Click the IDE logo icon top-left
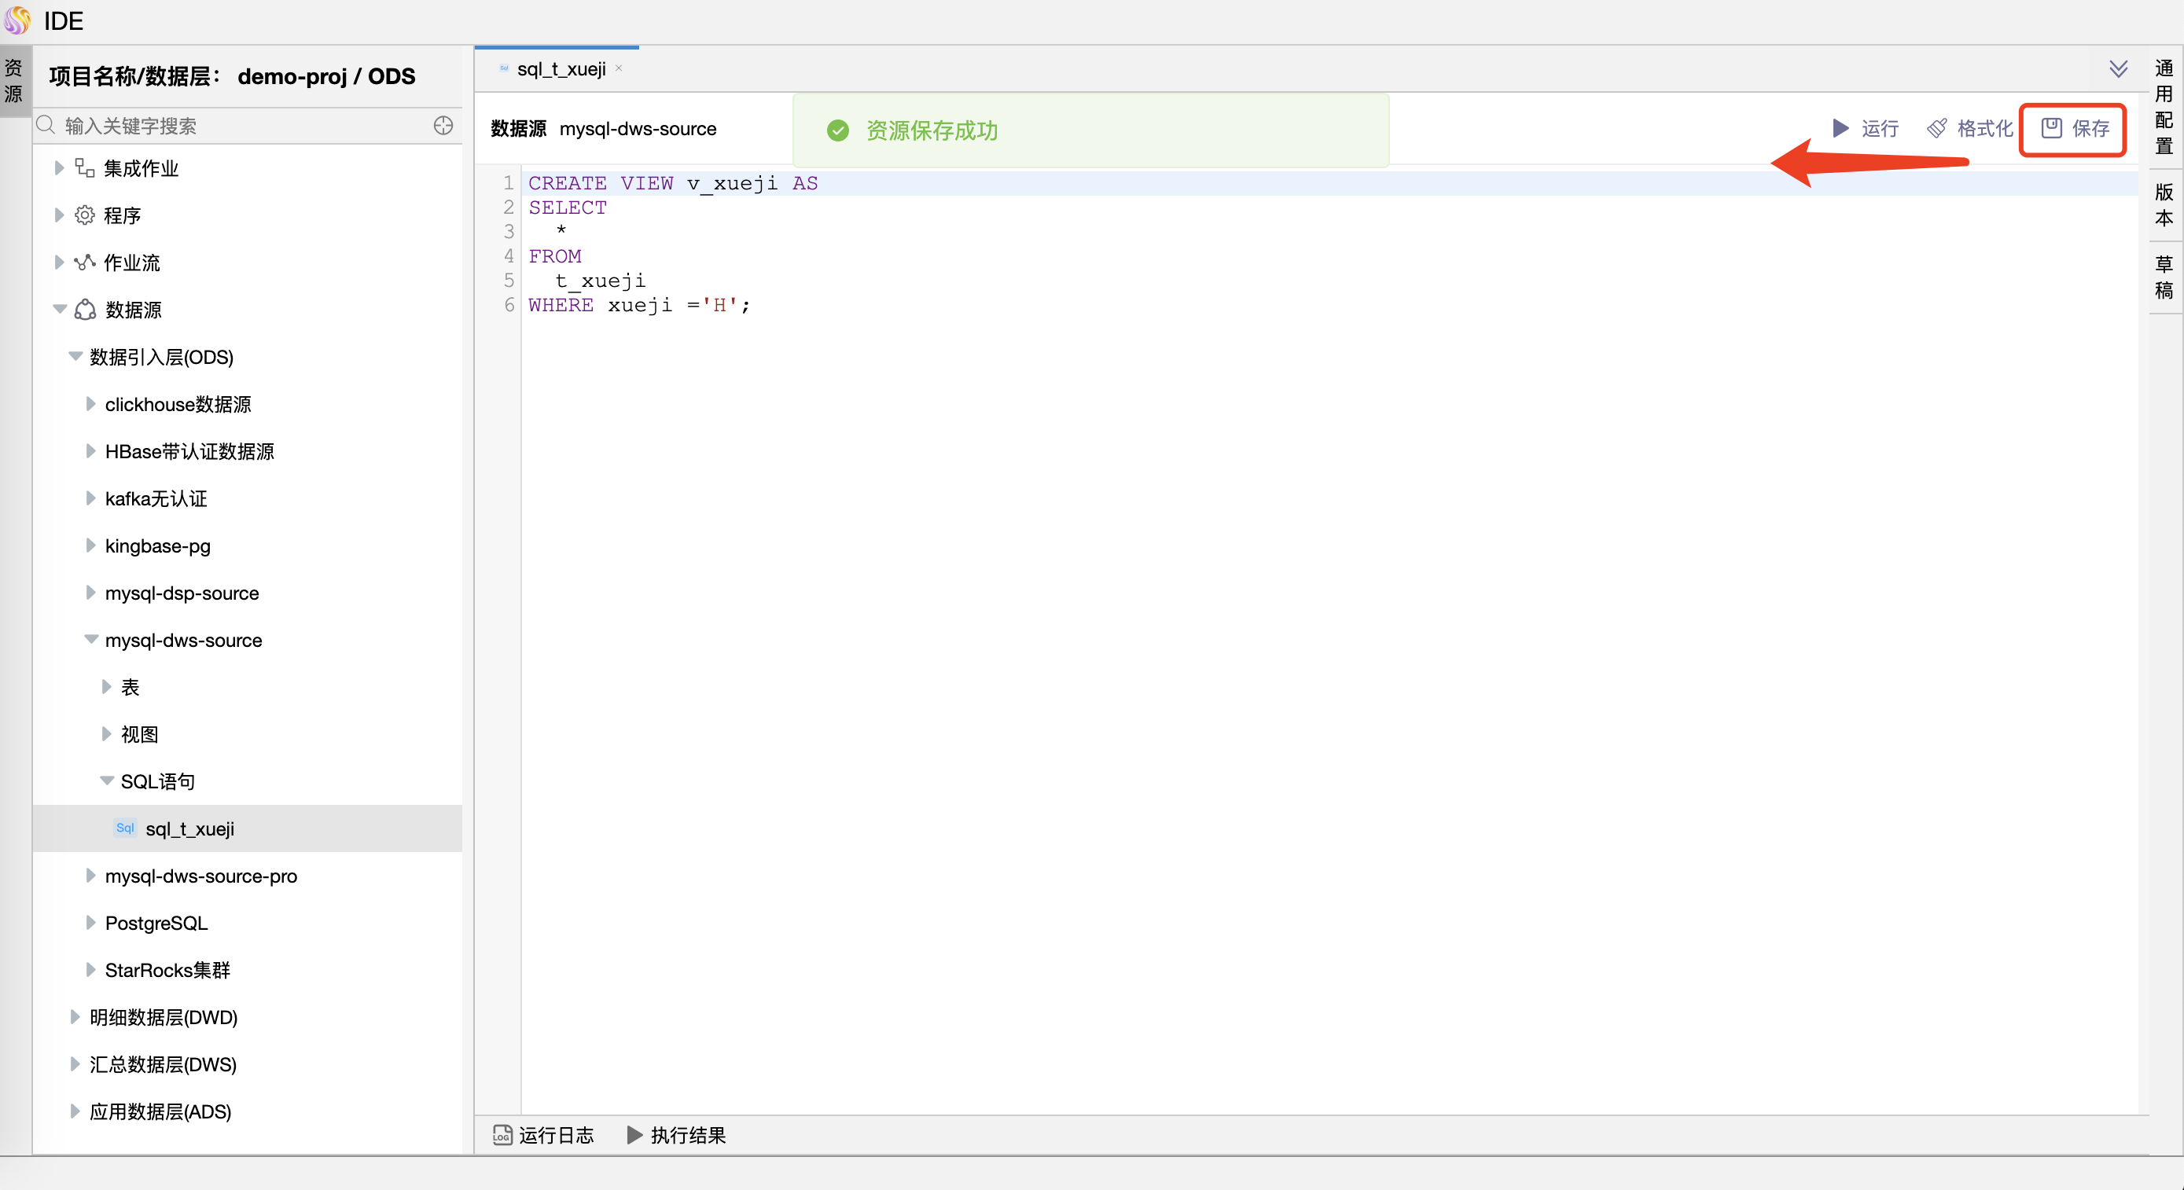Viewport: 2184px width, 1190px height. point(18,20)
